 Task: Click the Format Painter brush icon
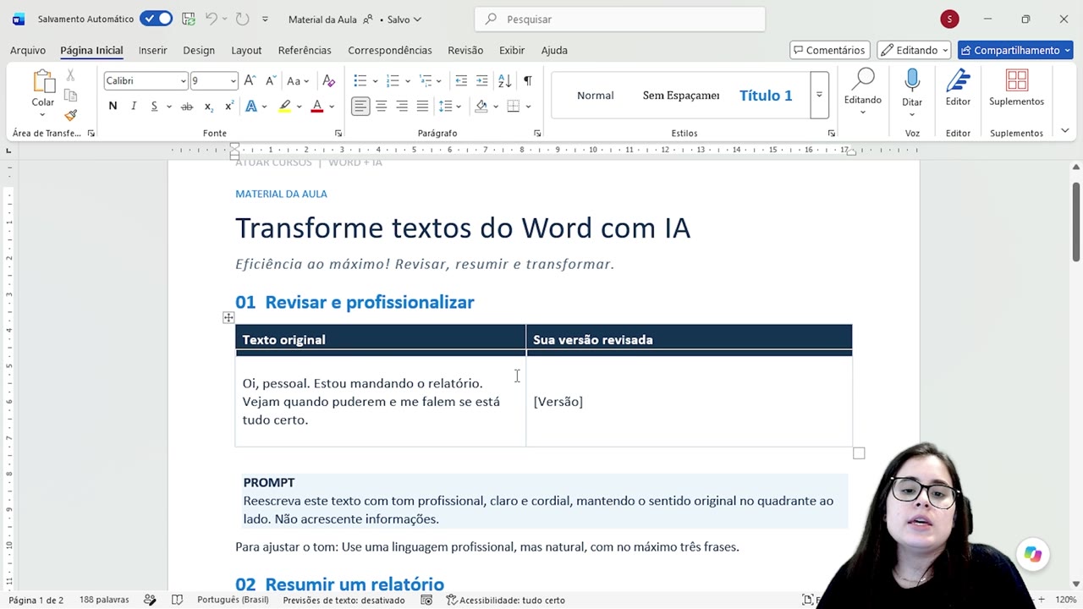(x=71, y=115)
